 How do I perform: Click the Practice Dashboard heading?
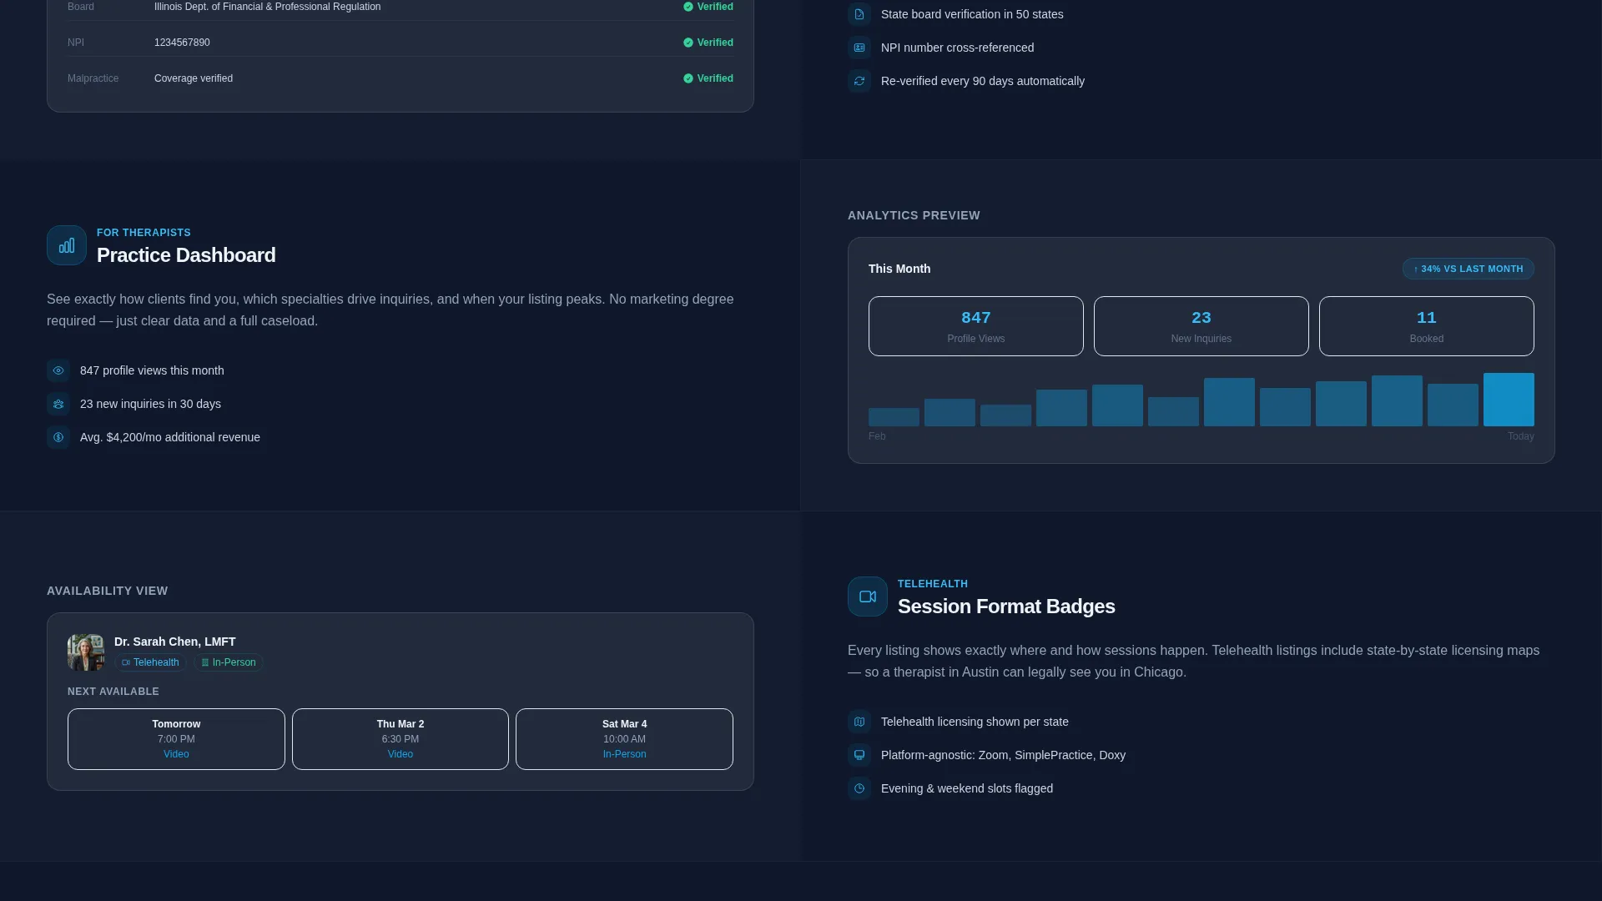[x=186, y=255]
